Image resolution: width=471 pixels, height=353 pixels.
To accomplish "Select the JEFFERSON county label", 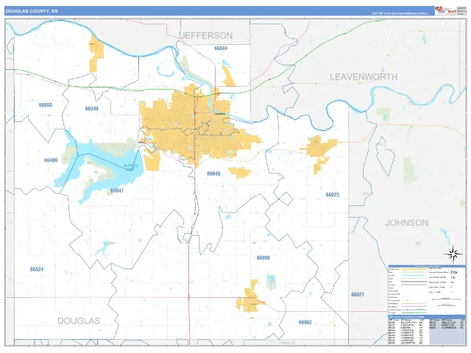I will [207, 35].
